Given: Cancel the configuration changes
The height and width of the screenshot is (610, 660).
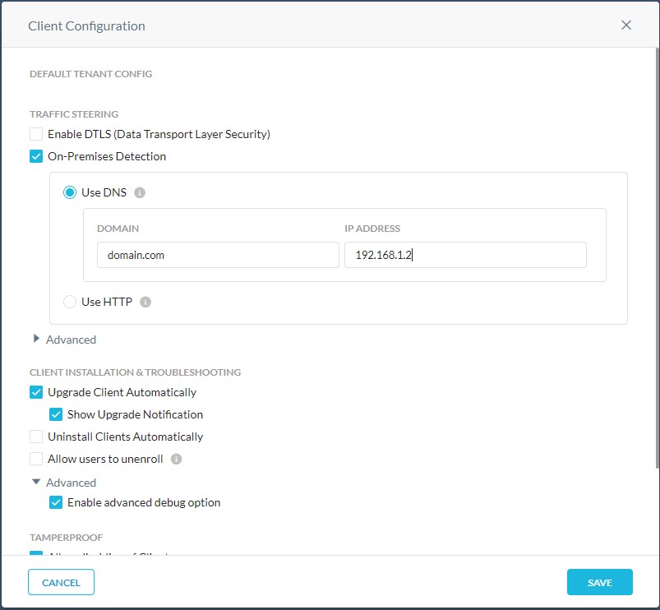Looking at the screenshot, I should pos(61,582).
